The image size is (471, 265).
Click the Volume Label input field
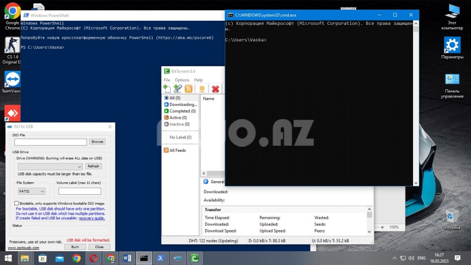coord(80,191)
